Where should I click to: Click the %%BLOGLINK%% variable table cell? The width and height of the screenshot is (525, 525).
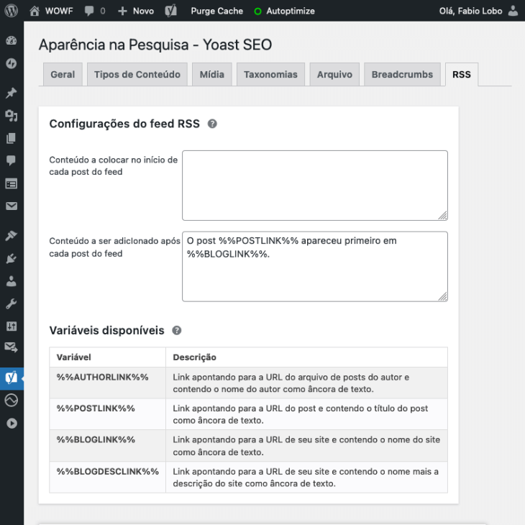(107, 446)
